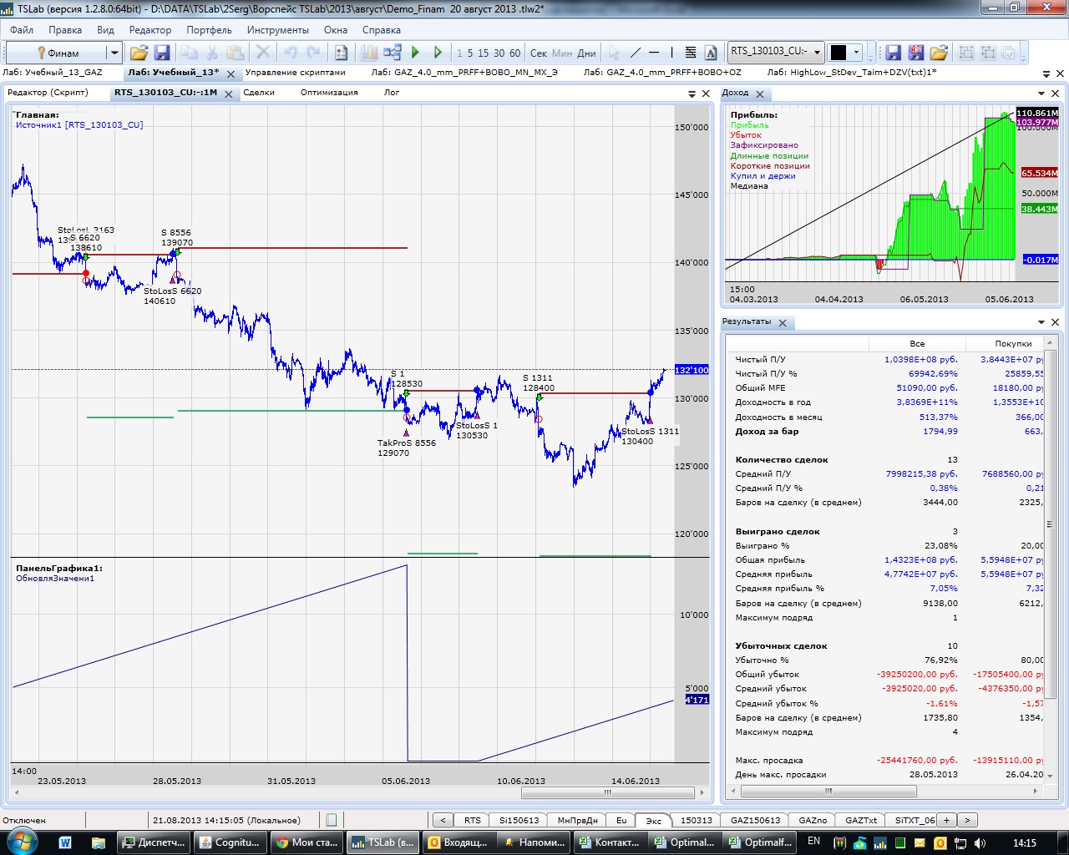Toggle the Дни timeframe unit
Screen dimensions: 1069x855
pyautogui.click(x=586, y=53)
